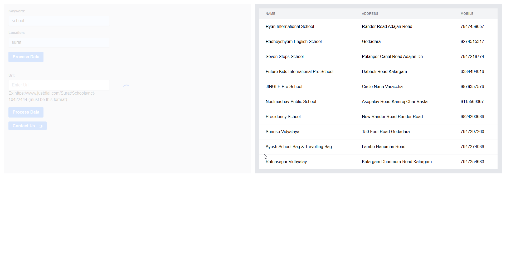This screenshot has width=506, height=268.
Task: Click mobile number 7947297260
Action: tap(472, 132)
